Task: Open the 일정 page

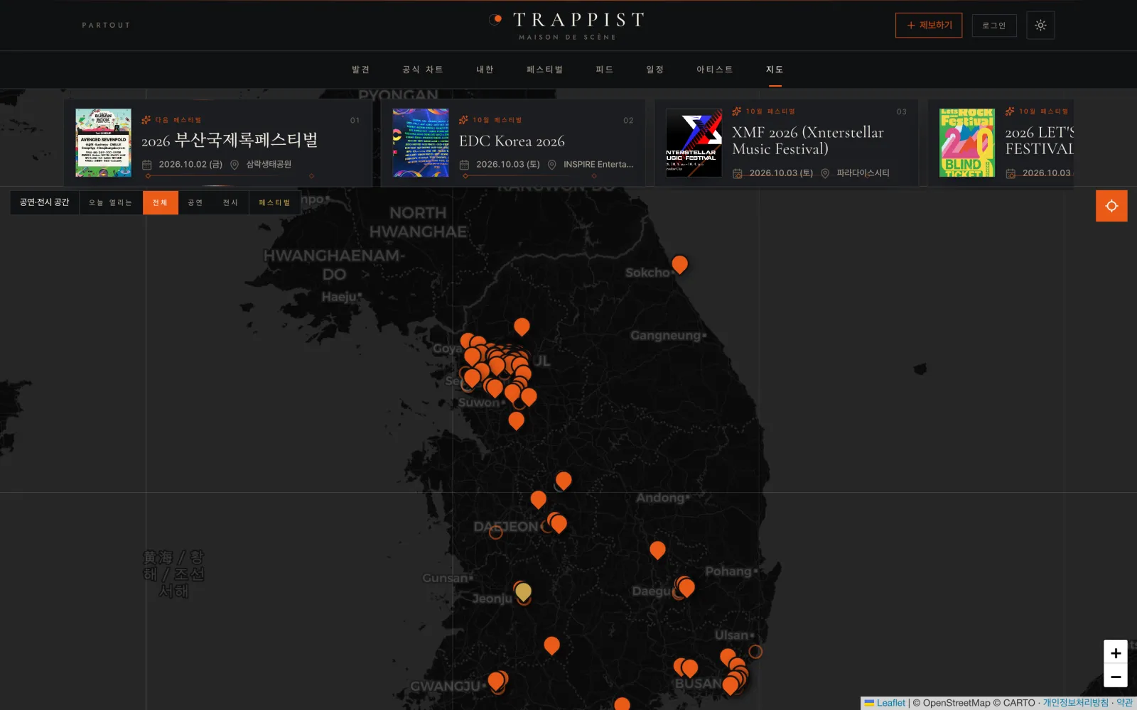Action: [655, 70]
